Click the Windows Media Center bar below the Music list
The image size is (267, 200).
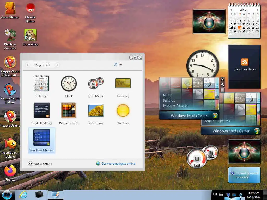pos(189,115)
